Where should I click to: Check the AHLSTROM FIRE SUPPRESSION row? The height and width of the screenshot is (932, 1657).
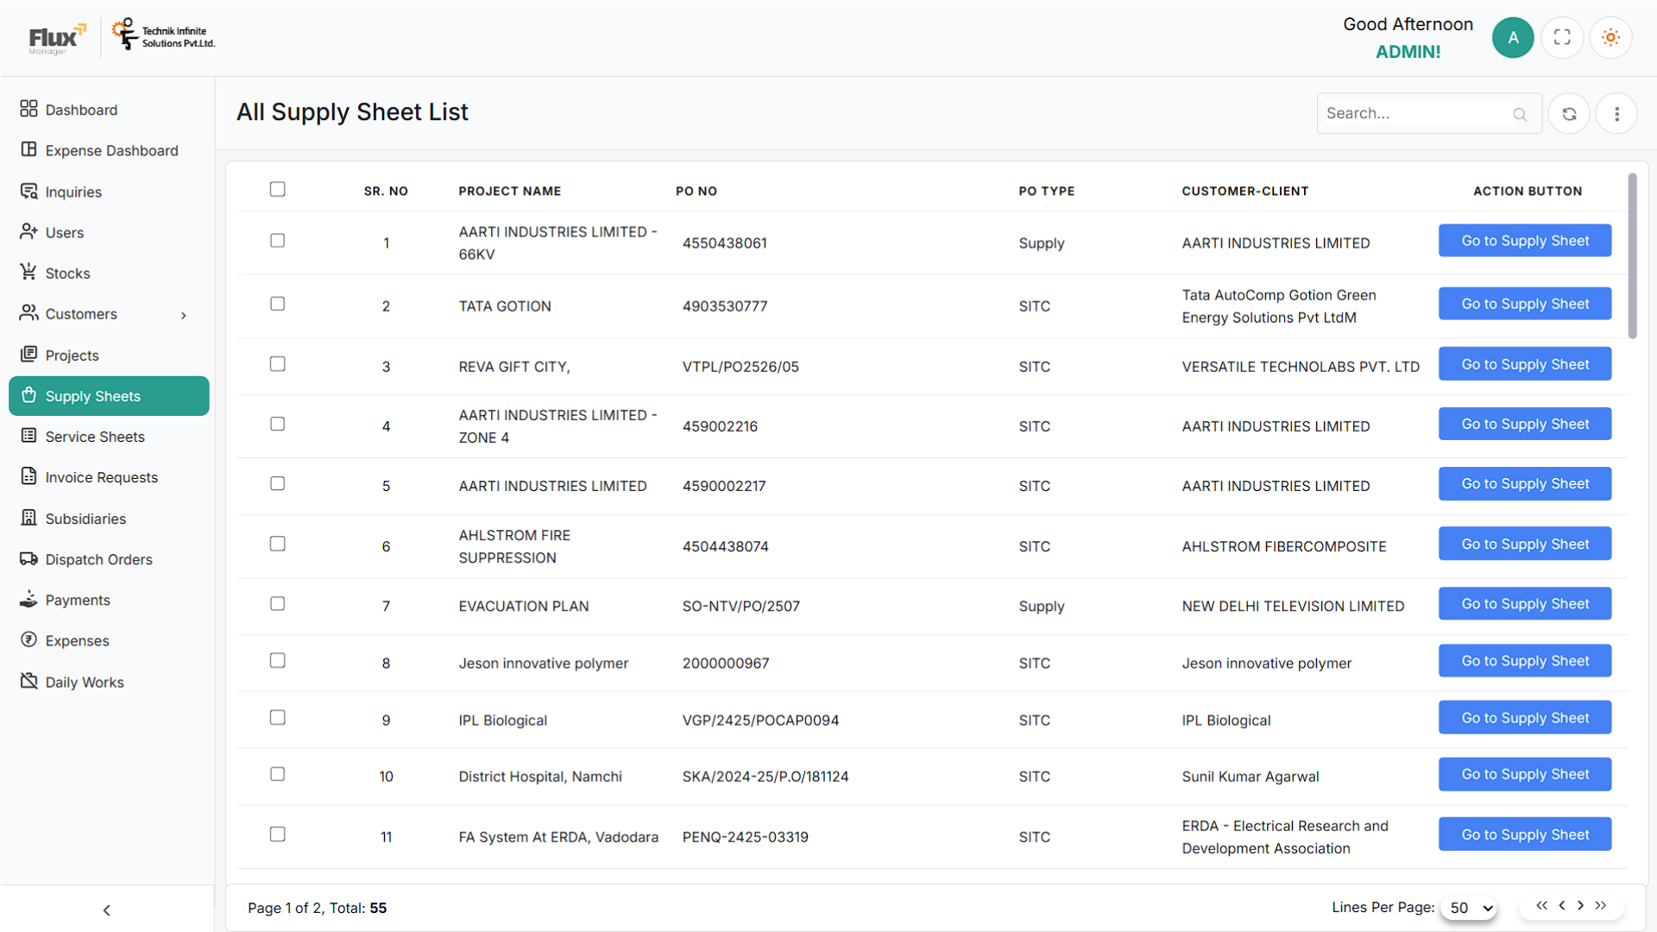[x=277, y=544]
